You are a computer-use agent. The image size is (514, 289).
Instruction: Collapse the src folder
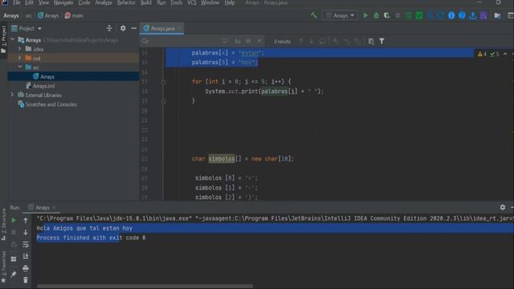click(x=19, y=67)
